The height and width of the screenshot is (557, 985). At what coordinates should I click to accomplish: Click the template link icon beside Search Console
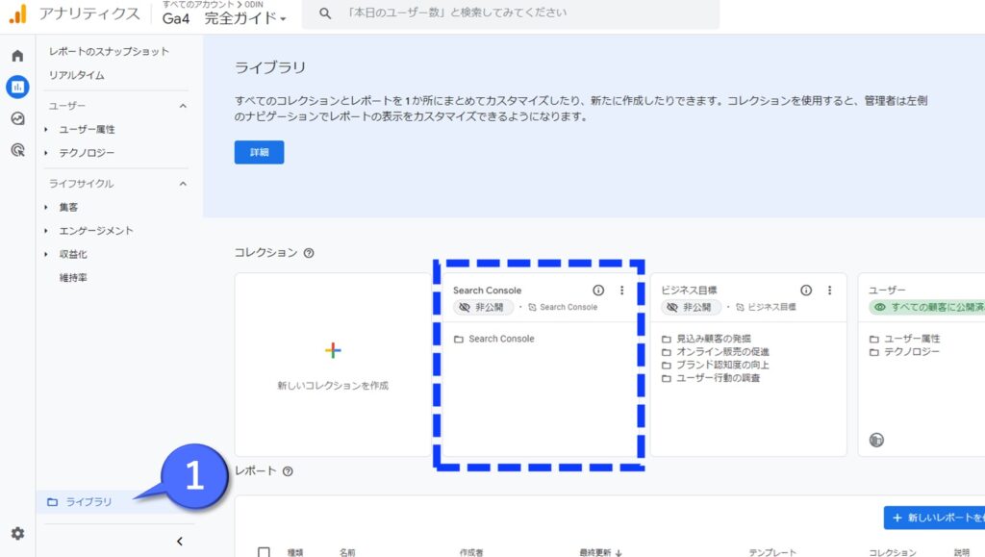532,307
